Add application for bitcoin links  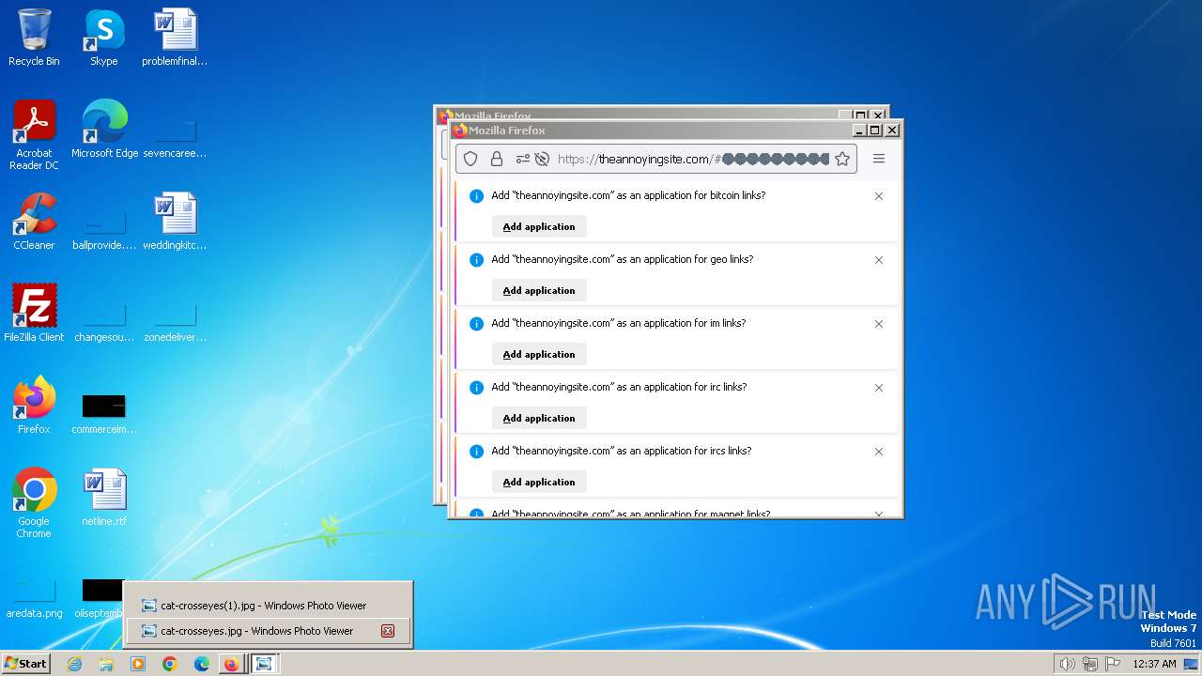coord(539,226)
